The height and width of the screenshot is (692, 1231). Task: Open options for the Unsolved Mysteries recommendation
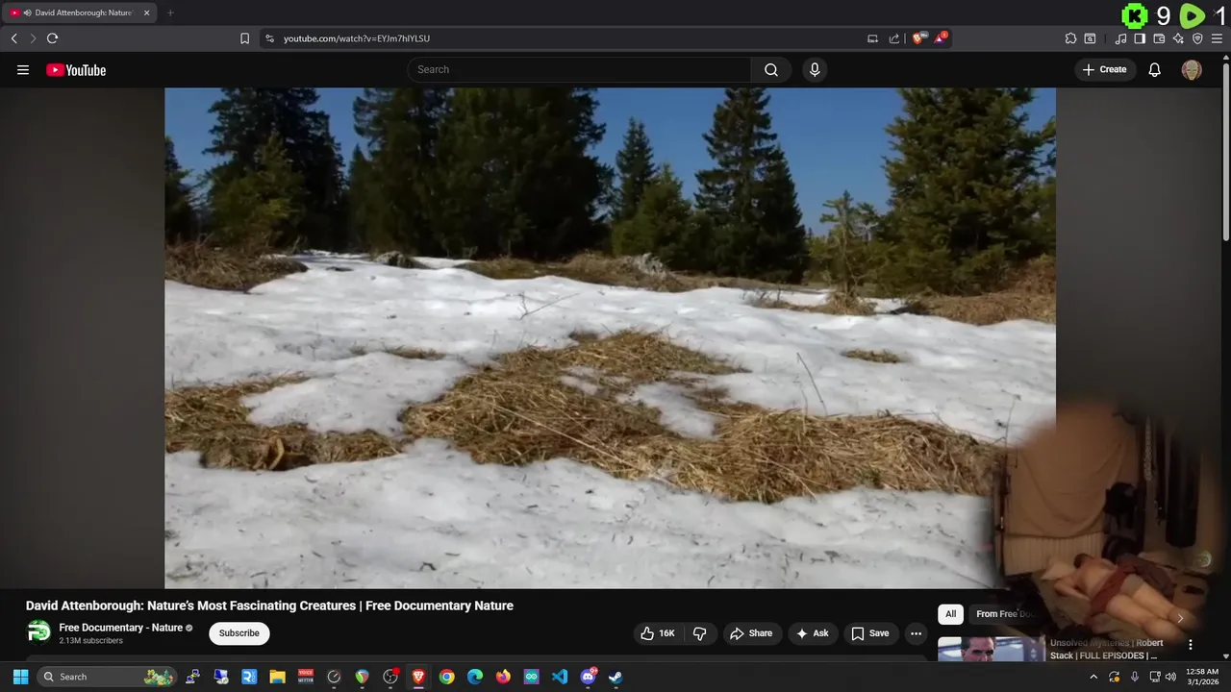pyautogui.click(x=1191, y=645)
